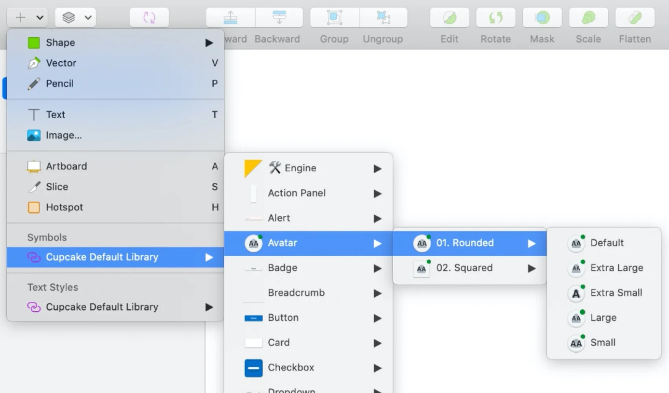Image resolution: width=669 pixels, height=393 pixels.
Task: Open the 02. Squared avatar submenu
Action: point(469,268)
